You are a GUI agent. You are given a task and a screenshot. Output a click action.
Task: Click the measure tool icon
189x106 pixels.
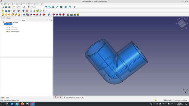click(x=74, y=7)
